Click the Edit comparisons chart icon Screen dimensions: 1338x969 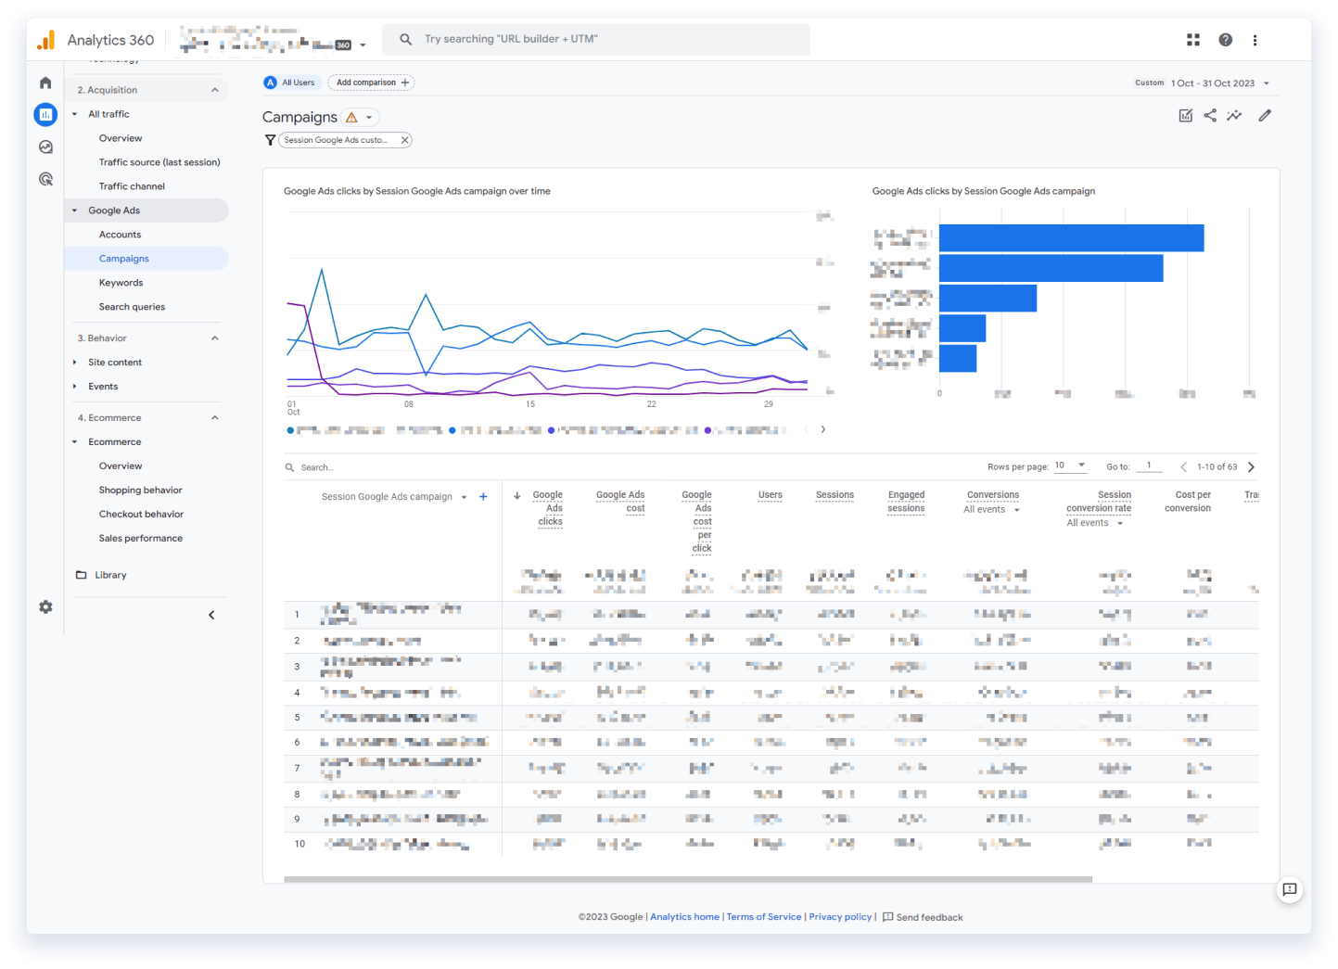(x=1185, y=116)
